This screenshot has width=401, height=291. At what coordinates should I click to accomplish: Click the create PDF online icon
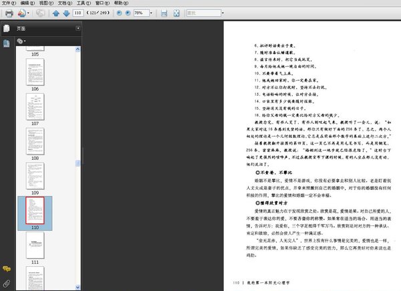[21, 13]
